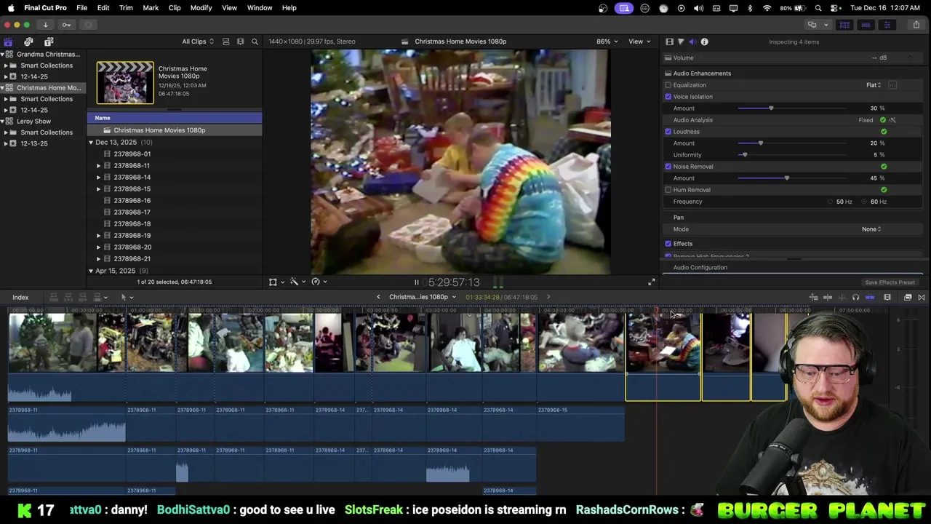Image resolution: width=931 pixels, height=524 pixels.
Task: Open the Info inspector icon
Action: (704, 41)
